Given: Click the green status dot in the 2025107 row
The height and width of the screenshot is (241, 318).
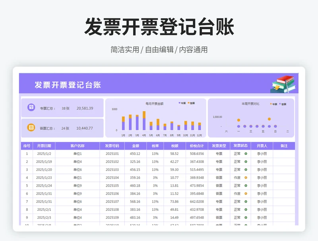Looking at the screenshot, I should pos(246,202).
